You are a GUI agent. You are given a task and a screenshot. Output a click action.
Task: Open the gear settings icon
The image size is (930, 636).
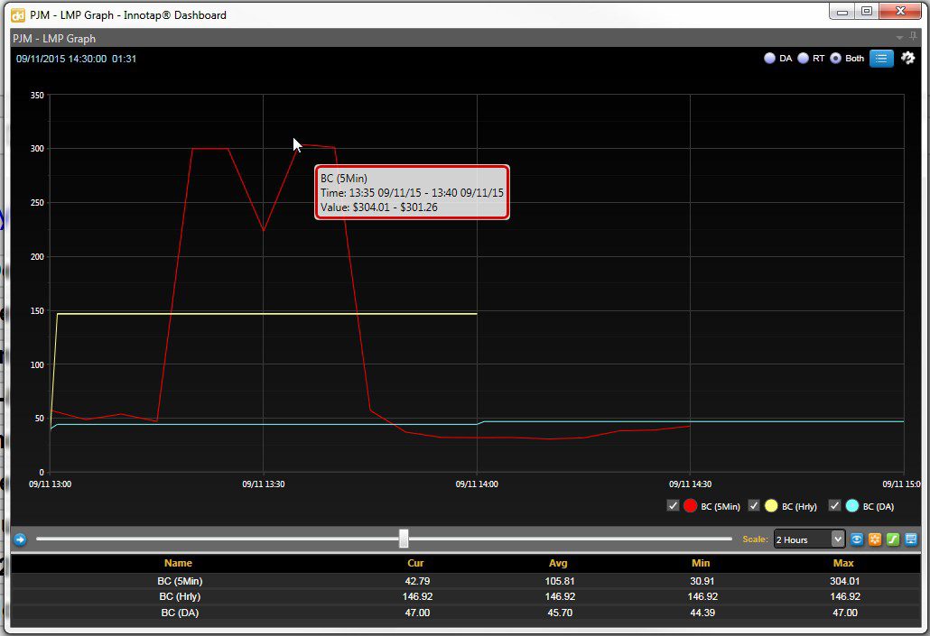(x=907, y=58)
